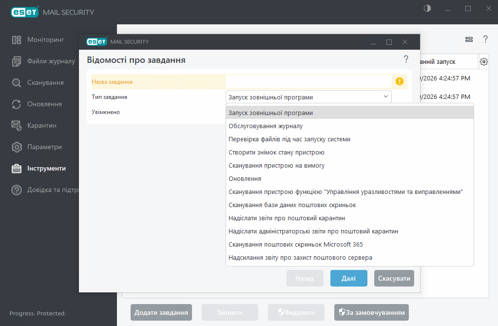The height and width of the screenshot is (326, 498).
Task: Click the 'Додати завдання' button
Action: [161, 312]
